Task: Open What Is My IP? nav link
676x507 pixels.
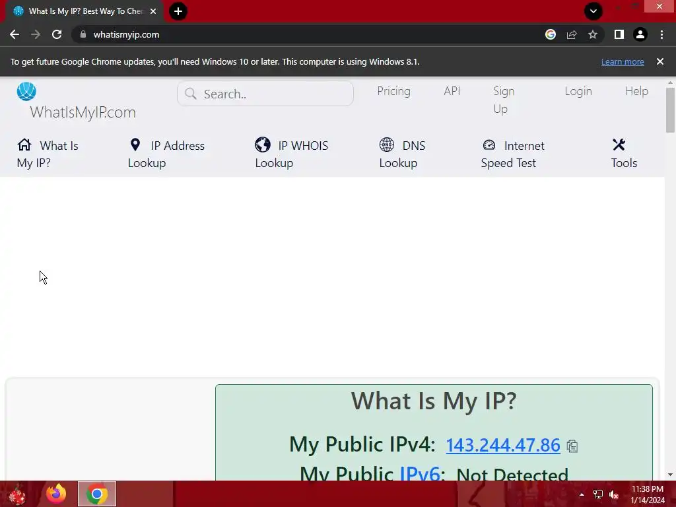Action: pos(48,154)
